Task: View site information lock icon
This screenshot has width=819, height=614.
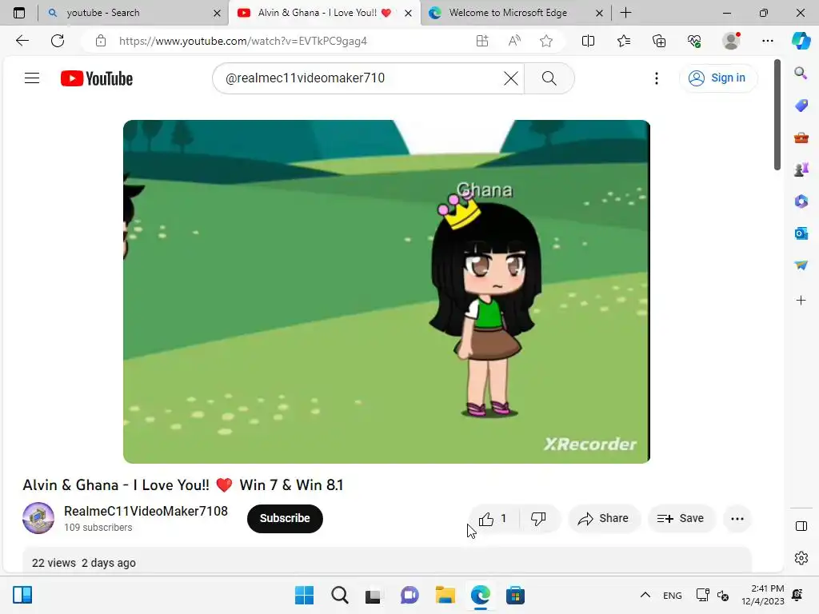Action: [101, 41]
